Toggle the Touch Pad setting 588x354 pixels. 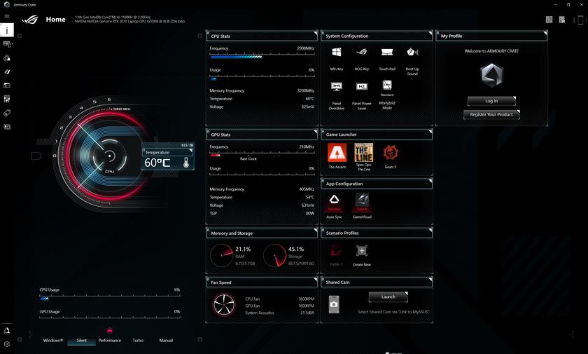point(387,53)
